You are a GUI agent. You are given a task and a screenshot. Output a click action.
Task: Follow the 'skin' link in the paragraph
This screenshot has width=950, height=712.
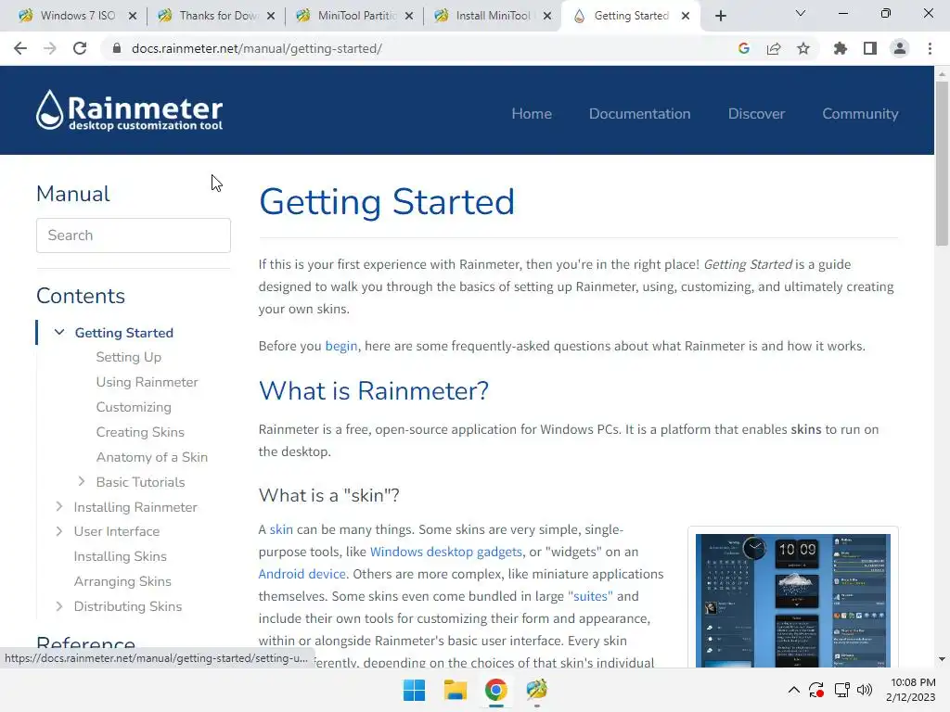click(x=281, y=529)
